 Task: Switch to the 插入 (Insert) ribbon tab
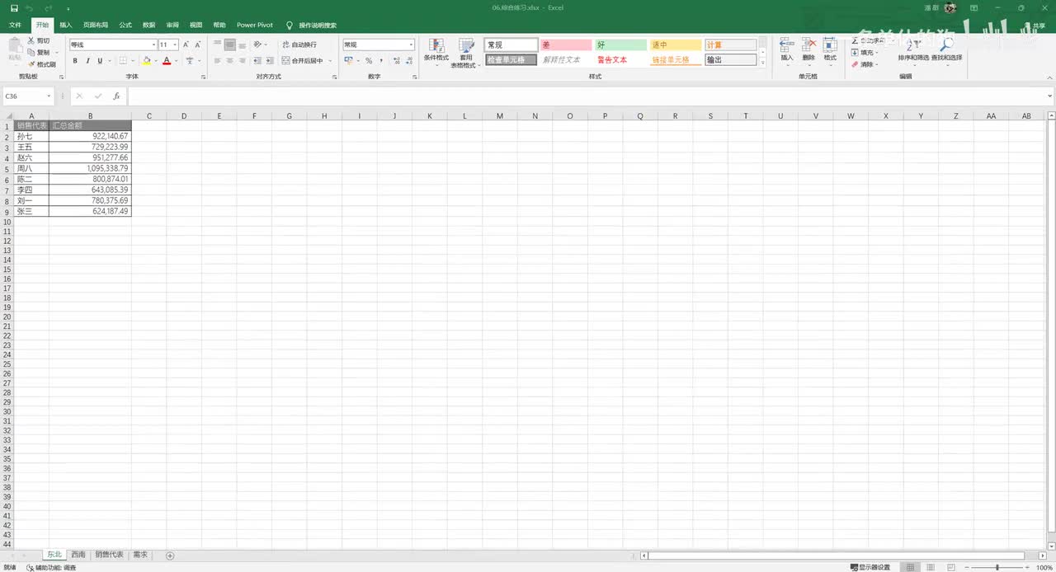point(66,25)
